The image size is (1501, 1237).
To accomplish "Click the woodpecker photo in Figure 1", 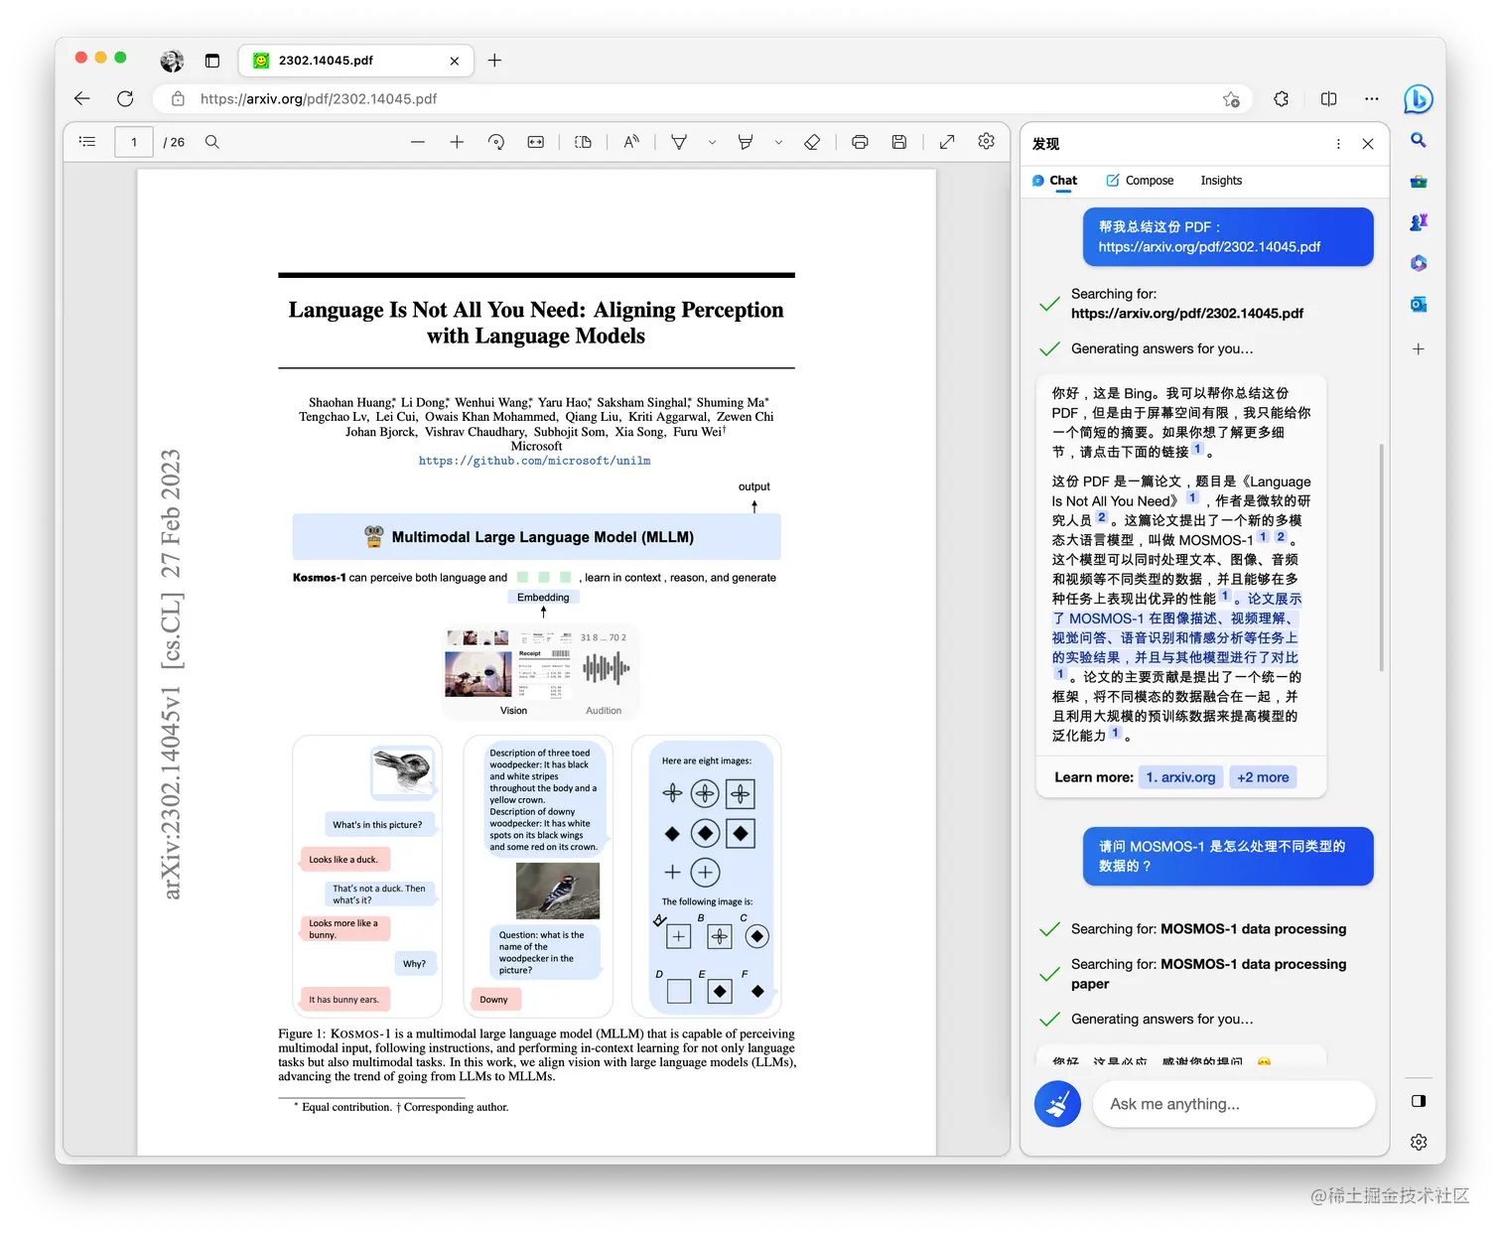I will [x=558, y=891].
